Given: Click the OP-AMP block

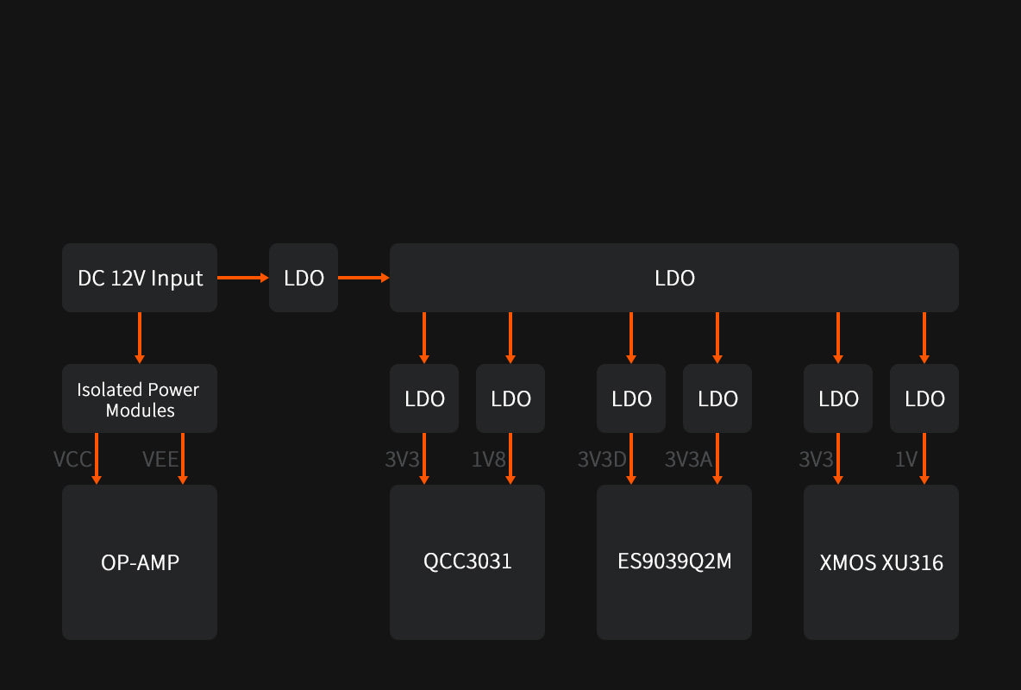Looking at the screenshot, I should [140, 562].
